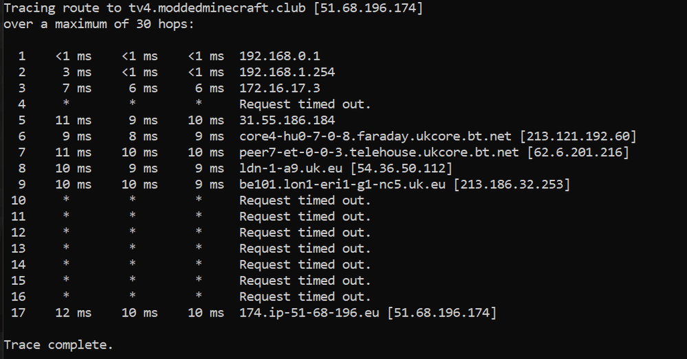The height and width of the screenshot is (359, 687).
Task: Click hop 2 address 192.168.1.254
Action: (x=287, y=72)
